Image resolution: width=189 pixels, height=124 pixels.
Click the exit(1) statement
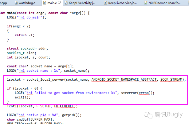point(22,97)
